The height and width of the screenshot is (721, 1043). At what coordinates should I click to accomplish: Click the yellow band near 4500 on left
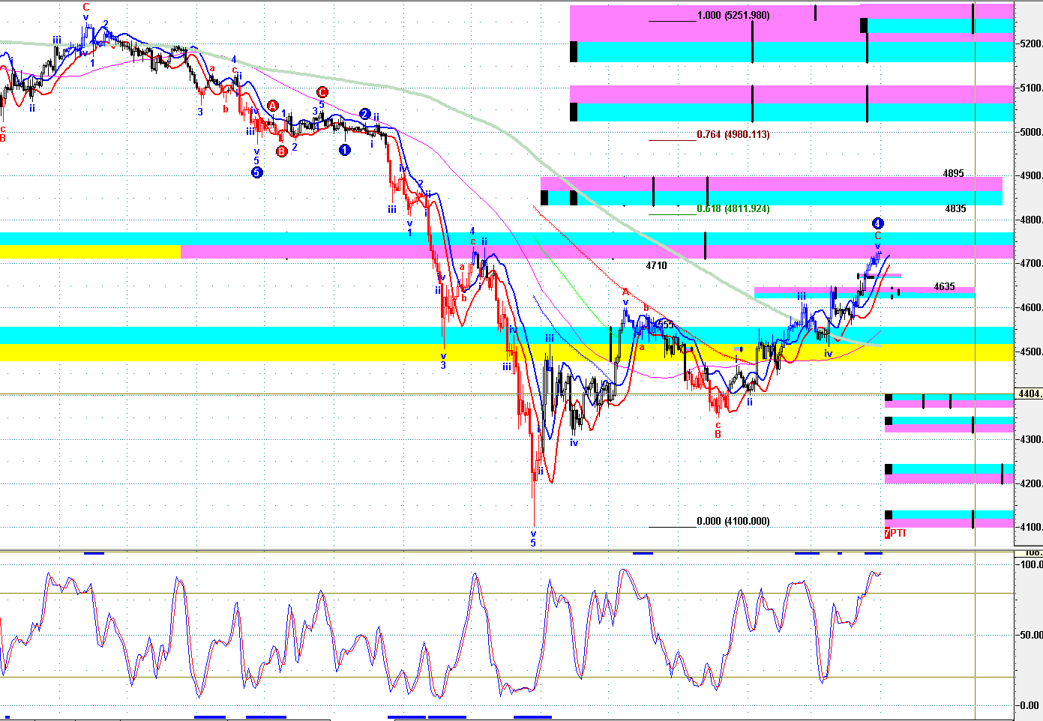(x=90, y=352)
